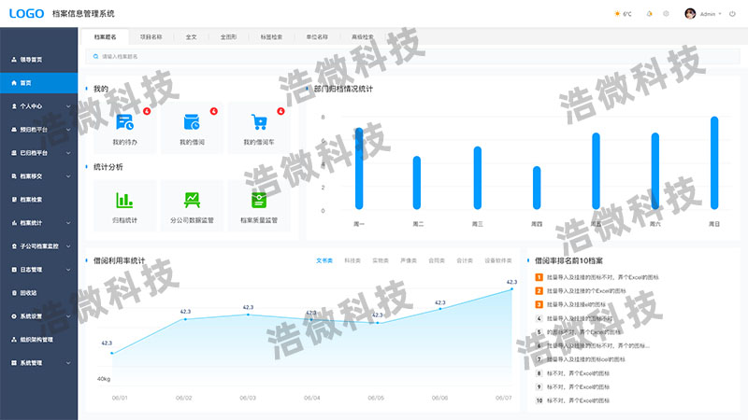Switch to the 项目名称 search tab

pyautogui.click(x=151, y=36)
